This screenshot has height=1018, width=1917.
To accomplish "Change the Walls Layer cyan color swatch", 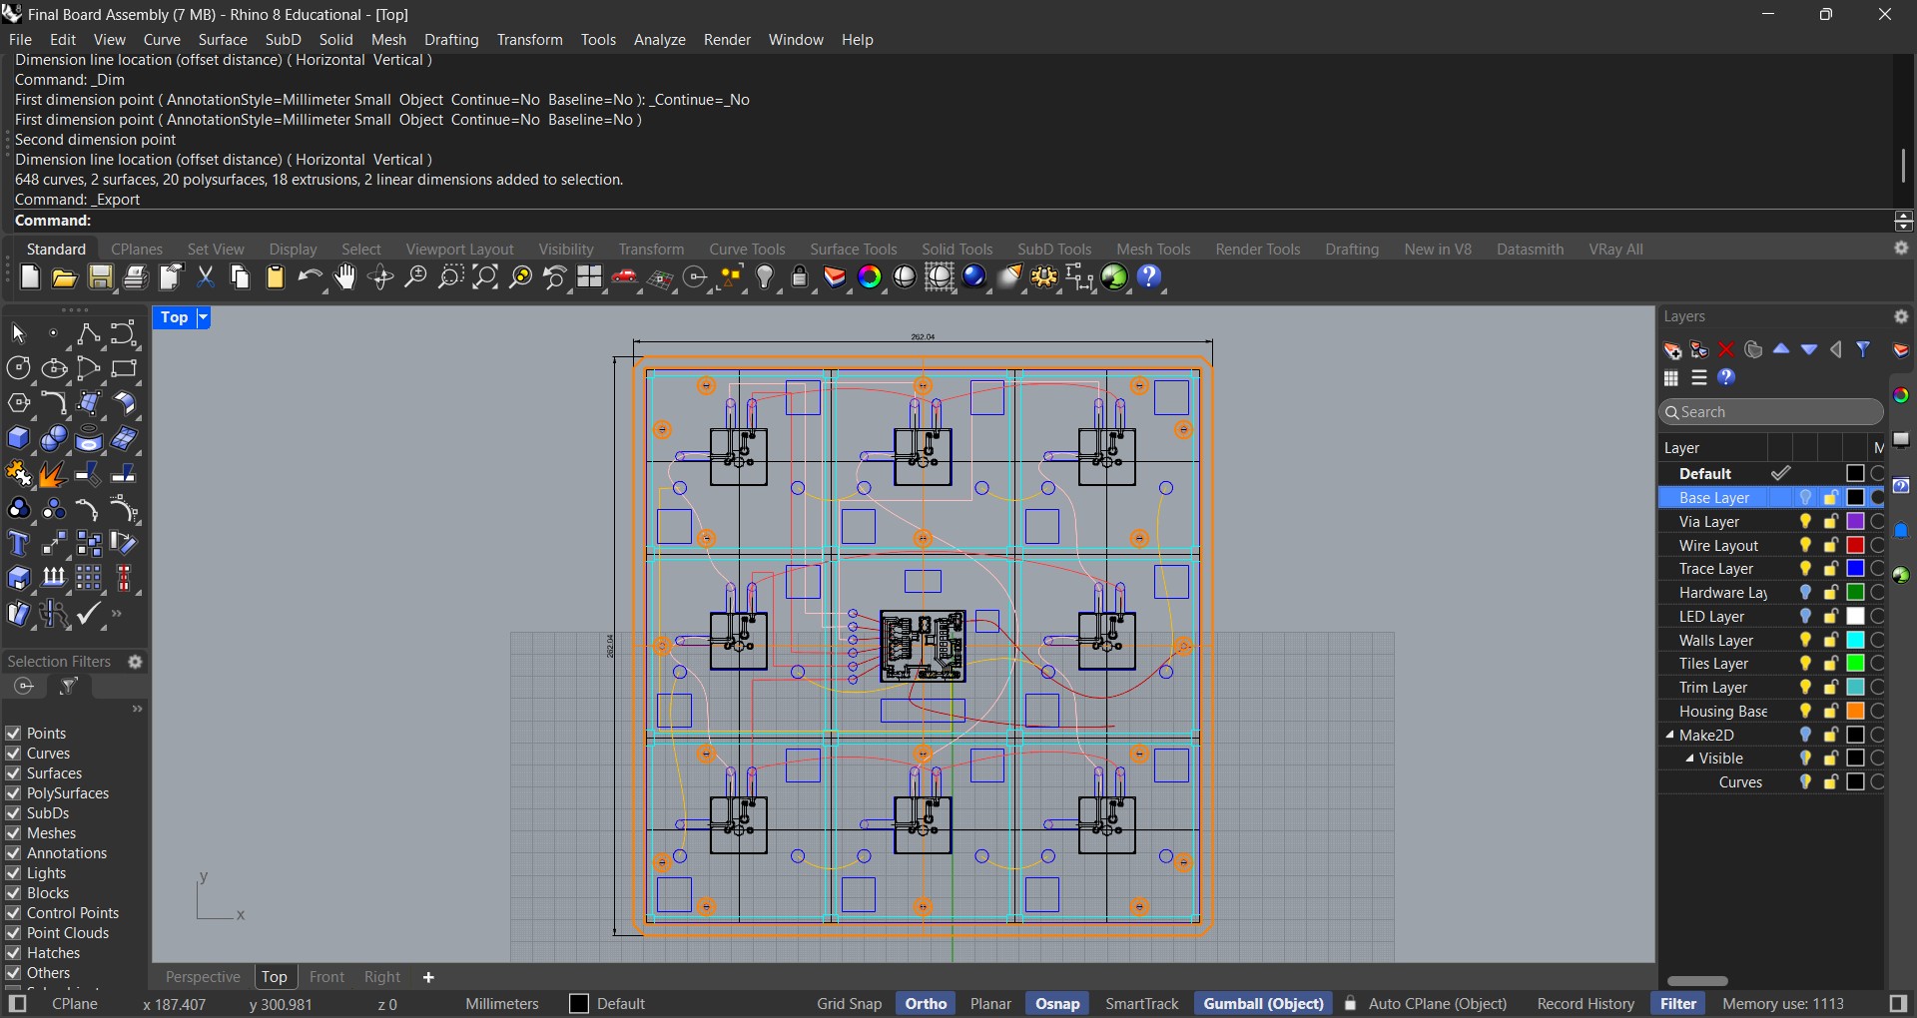I will tap(1855, 640).
